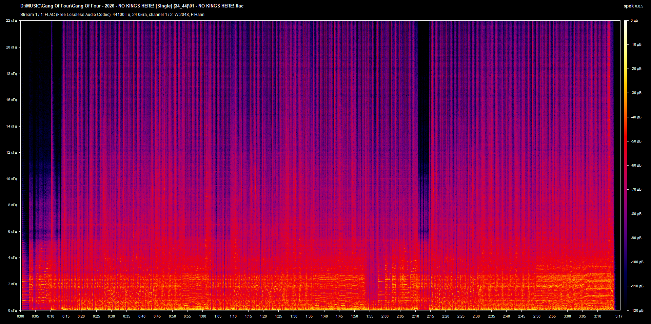Select the 4 кГц frequency axis label
This screenshot has width=651, height=324.
click(12, 258)
